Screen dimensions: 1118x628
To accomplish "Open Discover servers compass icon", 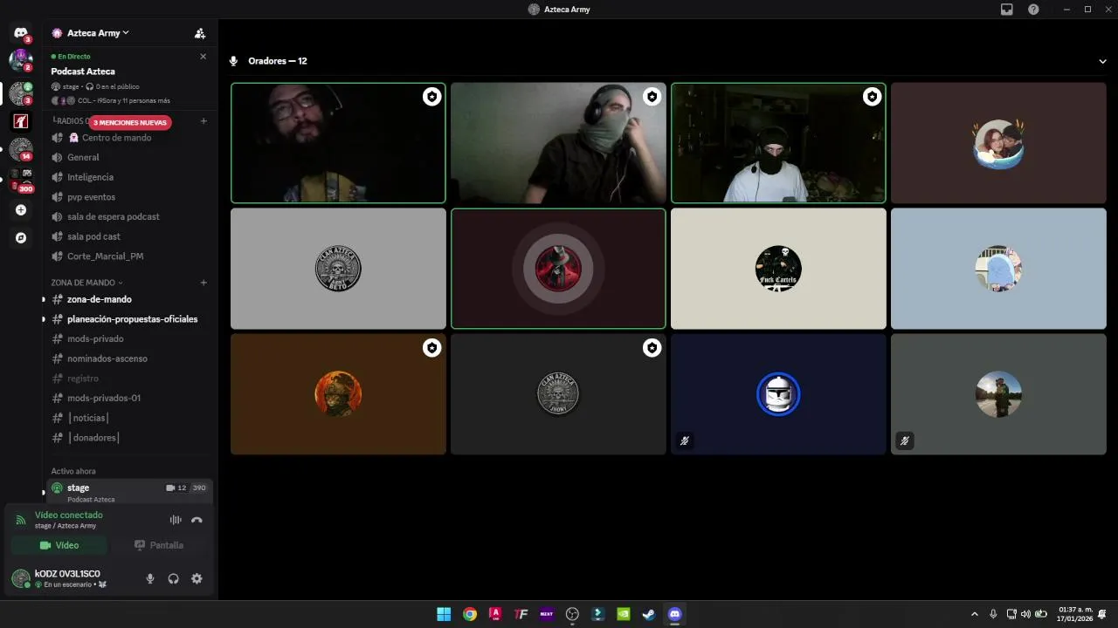I will (x=21, y=238).
